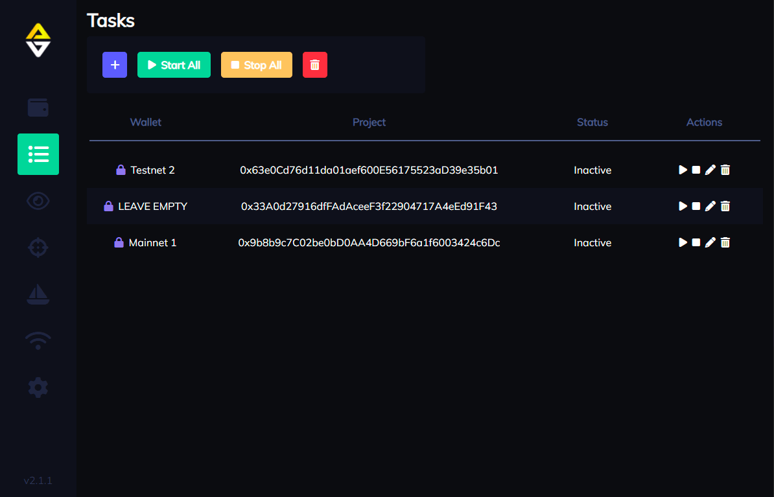Open the sailboat sidebar page
Image resolution: width=774 pixels, height=497 pixels.
38,294
